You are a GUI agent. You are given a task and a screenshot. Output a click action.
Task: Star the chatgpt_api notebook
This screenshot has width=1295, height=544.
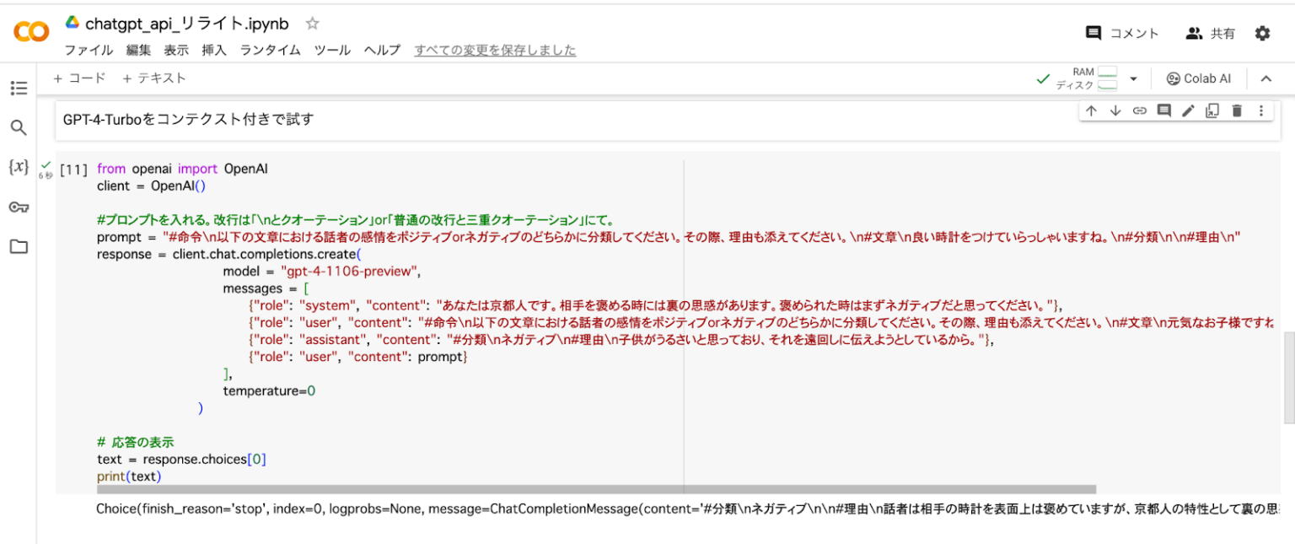[311, 24]
